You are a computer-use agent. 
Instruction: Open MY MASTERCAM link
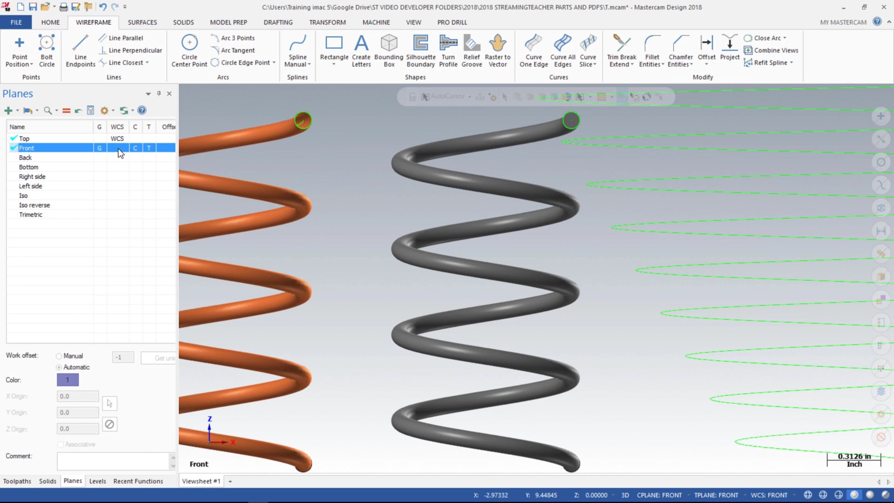843,22
